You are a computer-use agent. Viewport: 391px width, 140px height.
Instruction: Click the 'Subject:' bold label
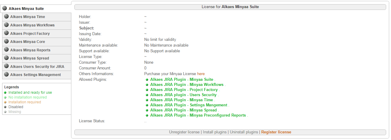[86, 28]
